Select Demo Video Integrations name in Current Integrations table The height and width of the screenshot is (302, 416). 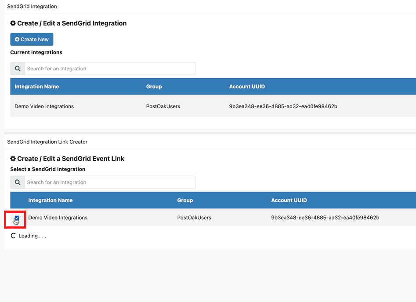[x=44, y=106]
